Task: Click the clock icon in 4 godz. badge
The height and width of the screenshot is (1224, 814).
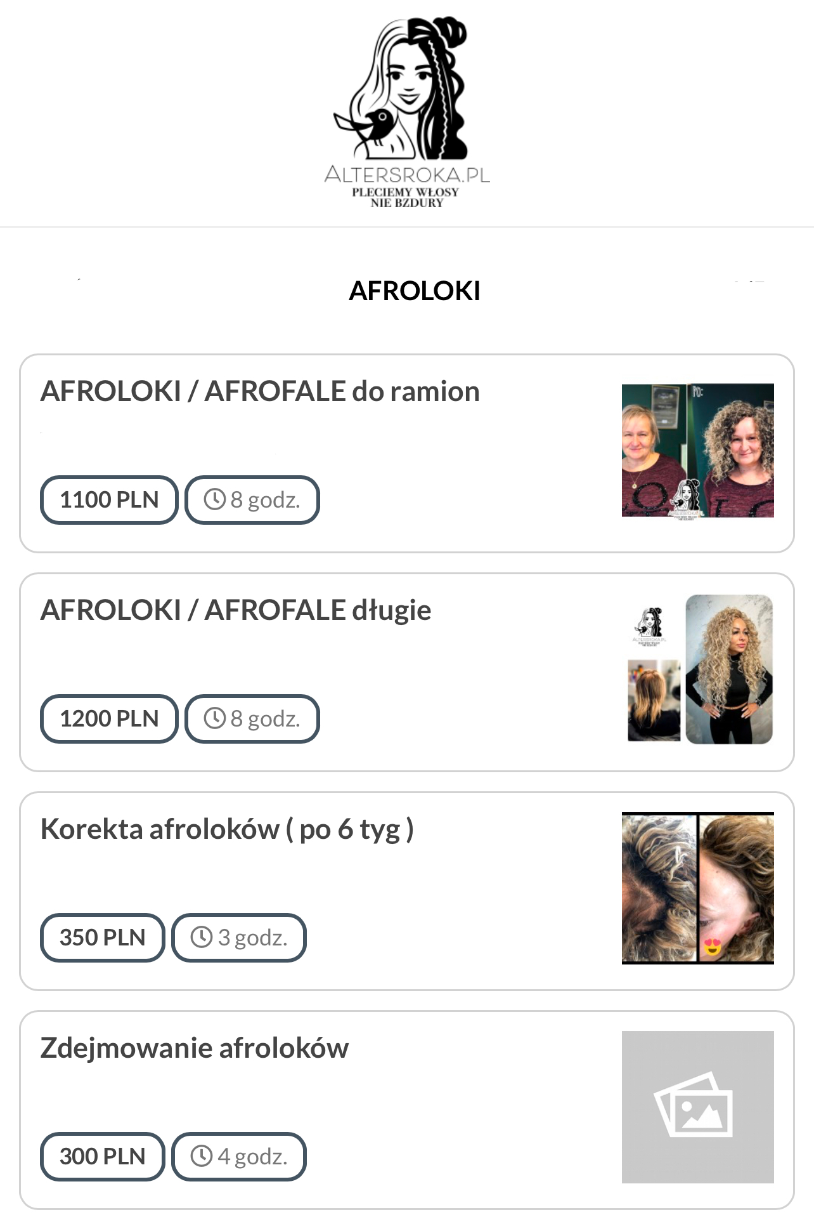Action: coord(202,1156)
